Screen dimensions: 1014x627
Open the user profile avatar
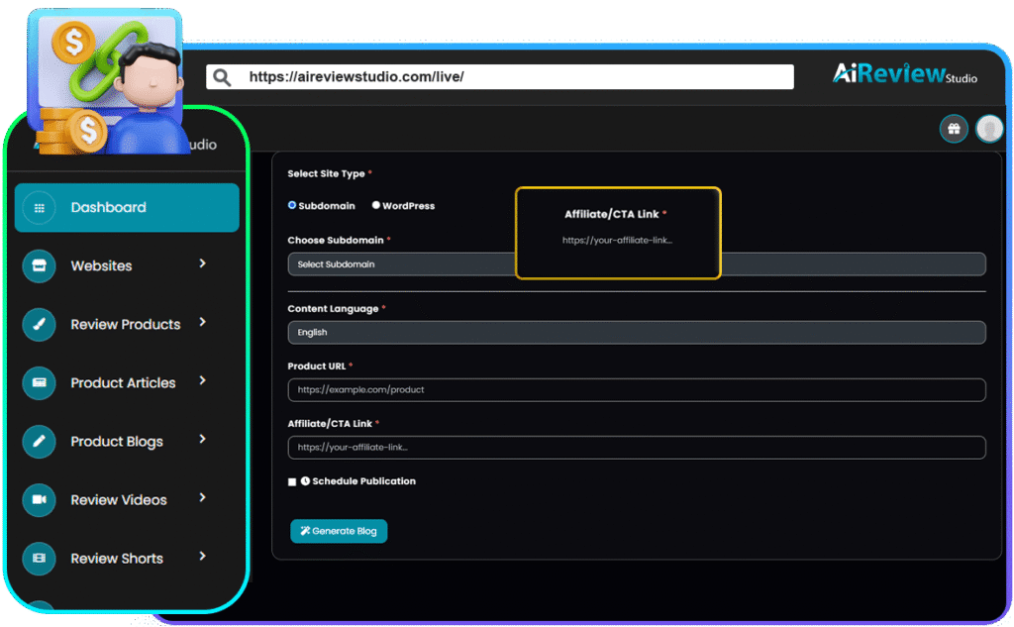point(989,129)
